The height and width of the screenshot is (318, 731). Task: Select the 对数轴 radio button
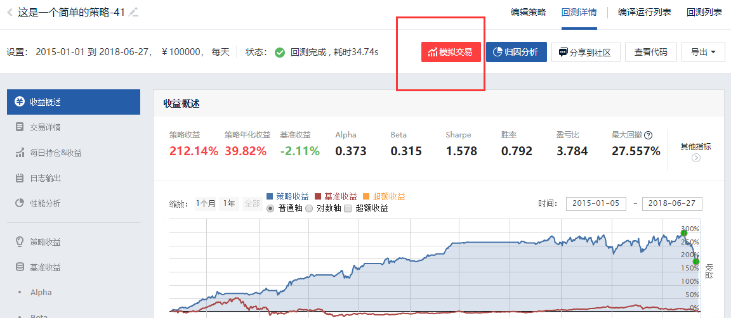tap(309, 208)
